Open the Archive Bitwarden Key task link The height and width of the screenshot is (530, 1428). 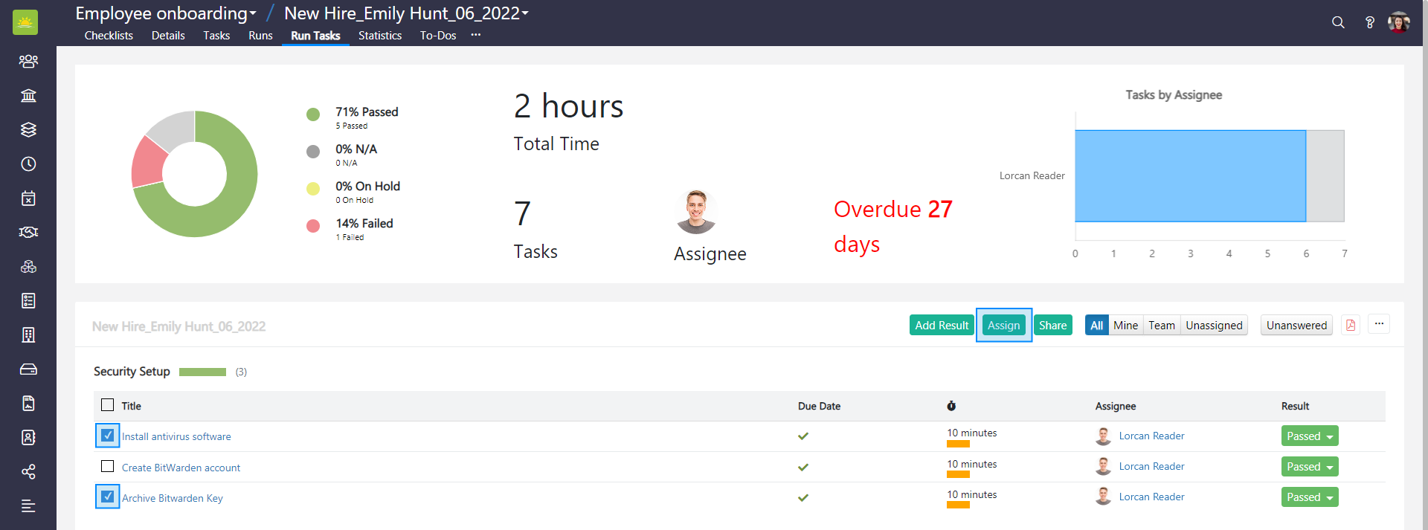pos(173,498)
